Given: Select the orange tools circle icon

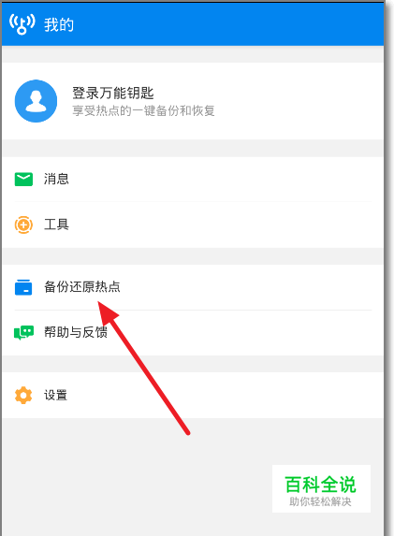Looking at the screenshot, I should 23,225.
